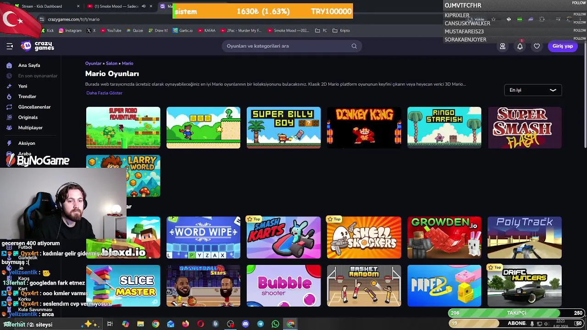Screen dimensions: 587x330
Task: Open Telegram from the taskbar
Action: pyautogui.click(x=260, y=324)
